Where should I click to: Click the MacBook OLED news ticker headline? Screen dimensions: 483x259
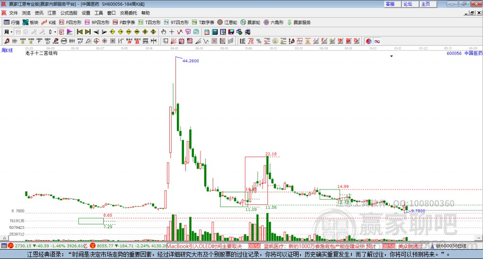(x=205, y=246)
